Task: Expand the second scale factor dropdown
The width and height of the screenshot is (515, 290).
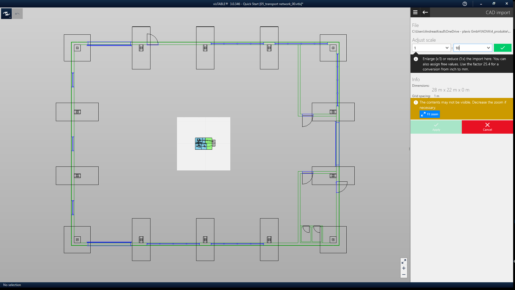Action: tap(488, 48)
